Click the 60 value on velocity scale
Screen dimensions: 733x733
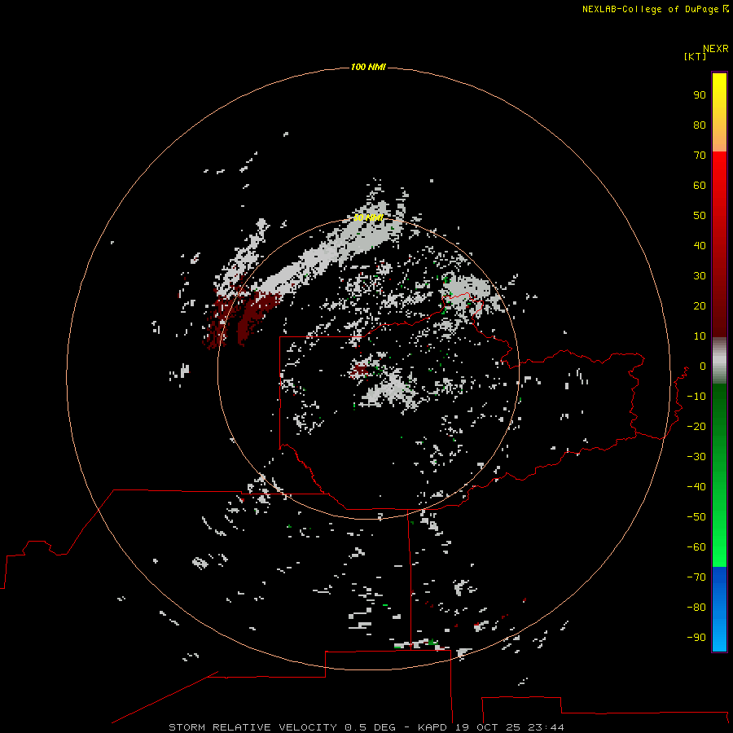coord(700,186)
